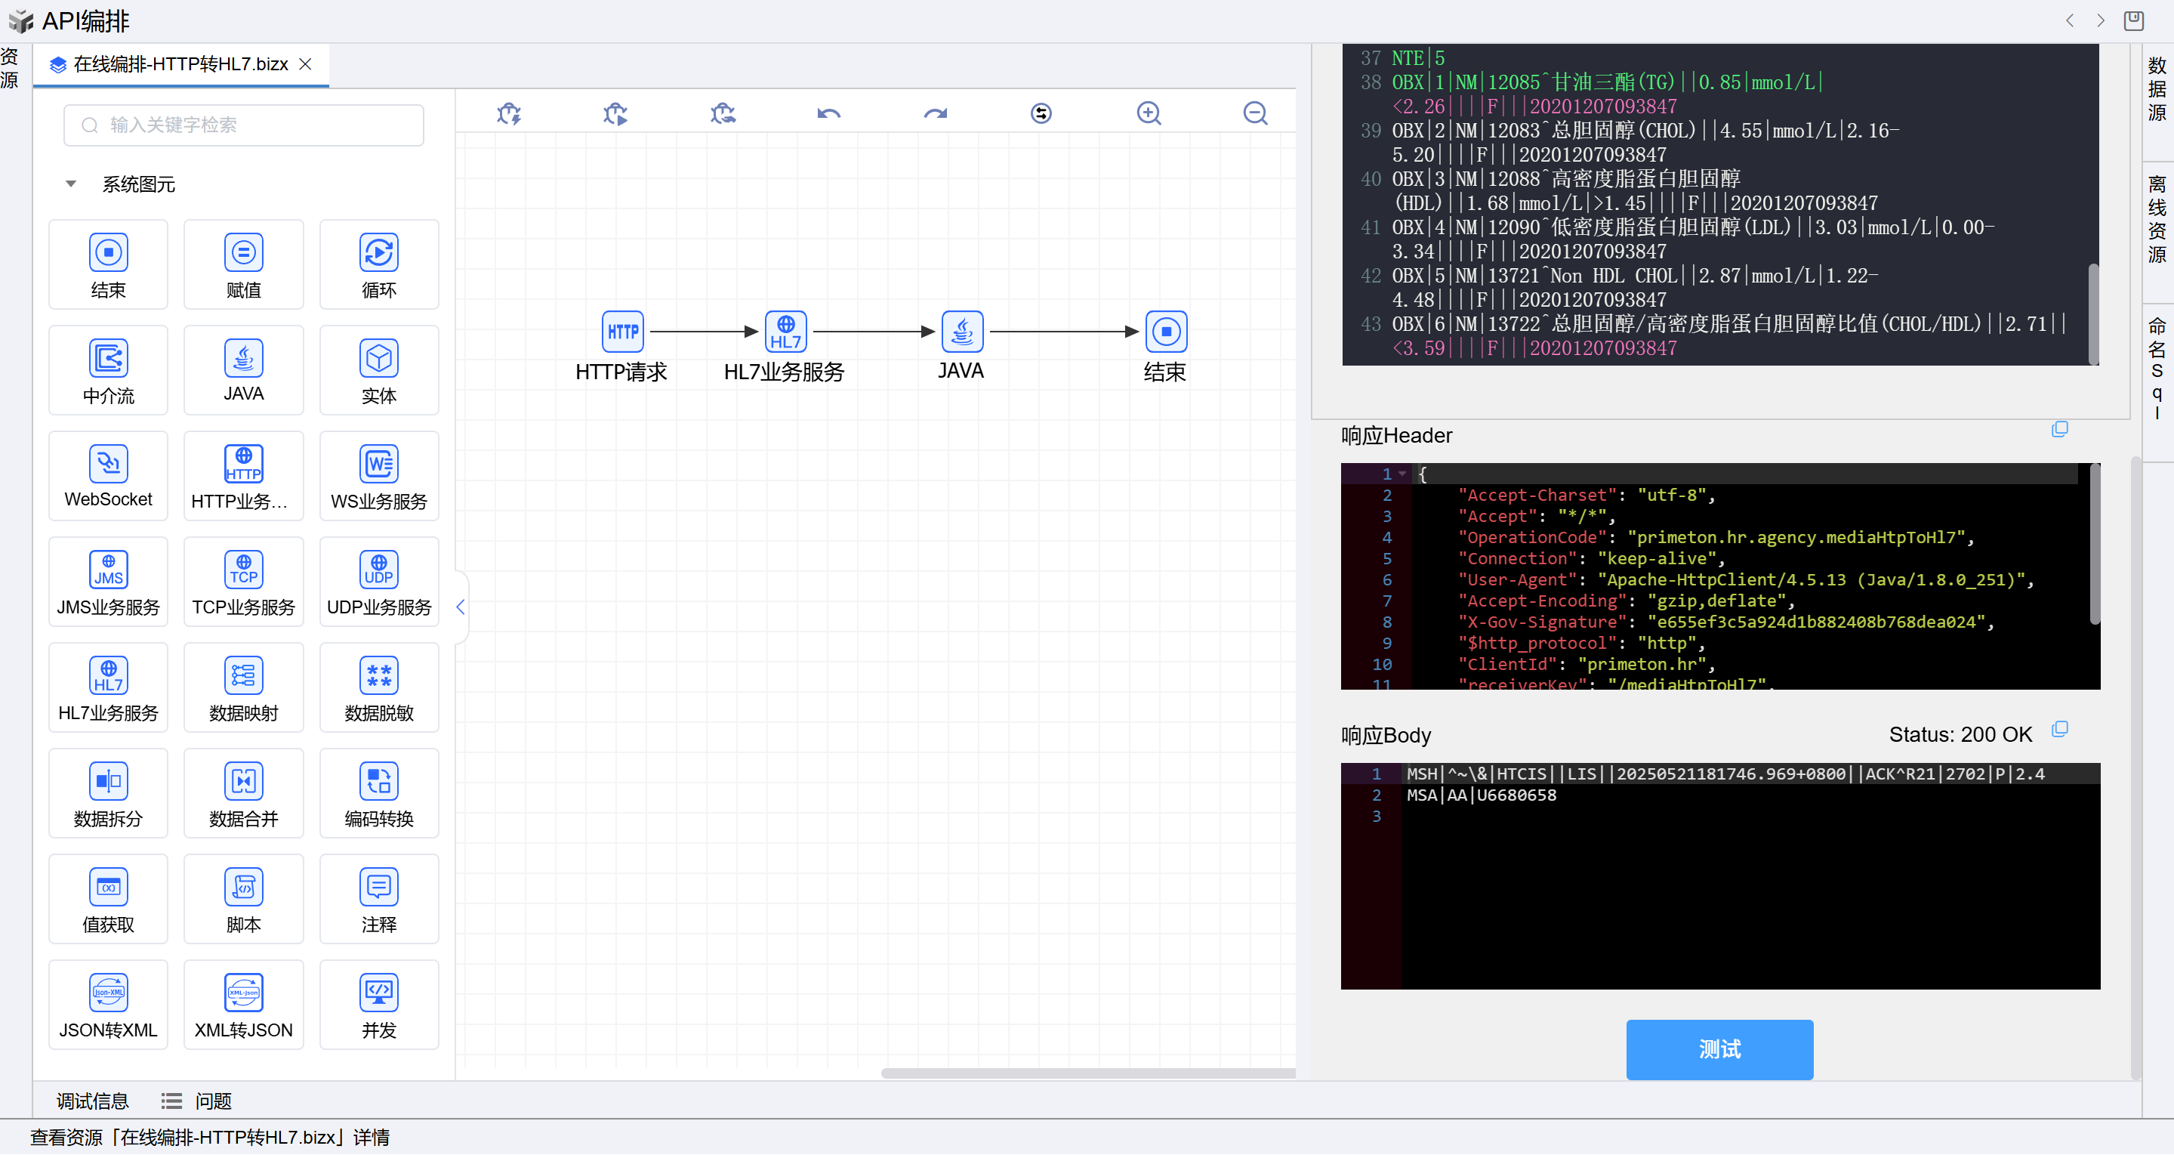Select the 数据映射 component icon

coord(243,675)
